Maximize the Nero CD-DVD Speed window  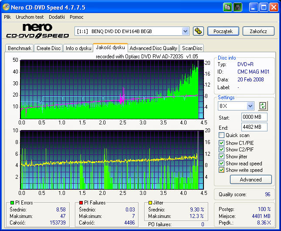pyautogui.click(x=264, y=7)
